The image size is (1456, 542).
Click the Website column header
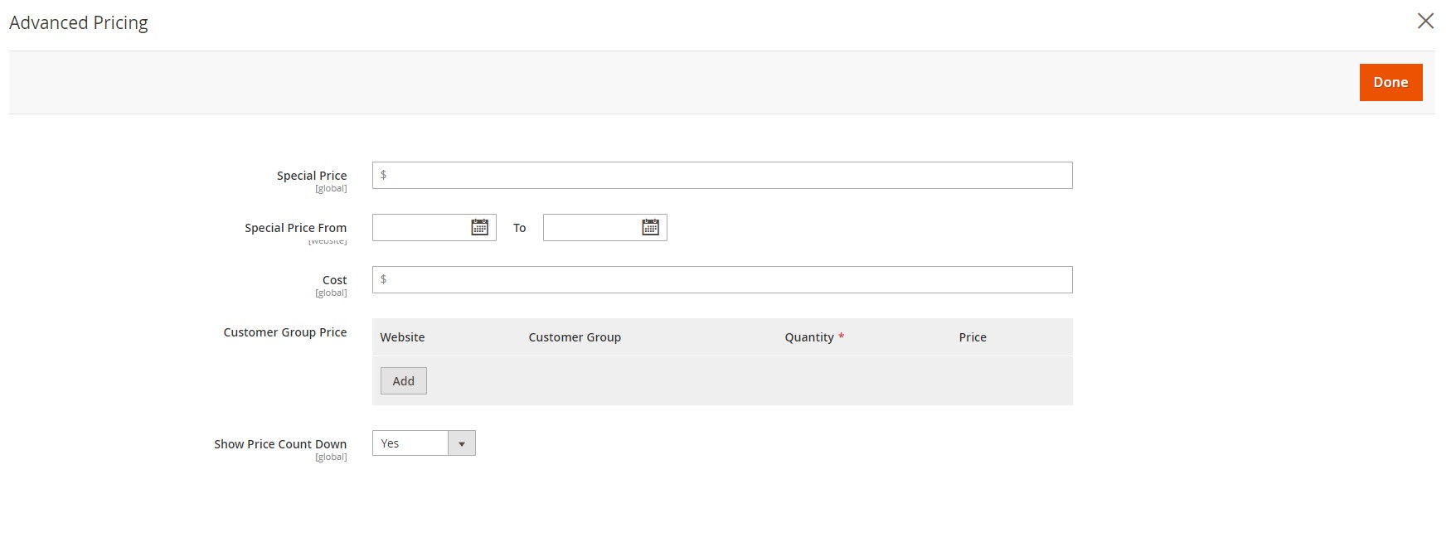point(402,337)
